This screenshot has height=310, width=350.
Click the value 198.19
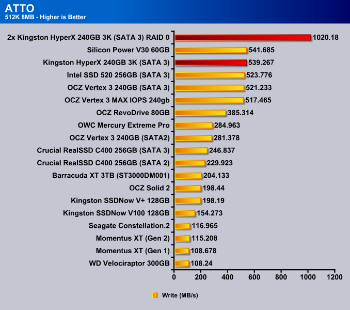(x=214, y=200)
